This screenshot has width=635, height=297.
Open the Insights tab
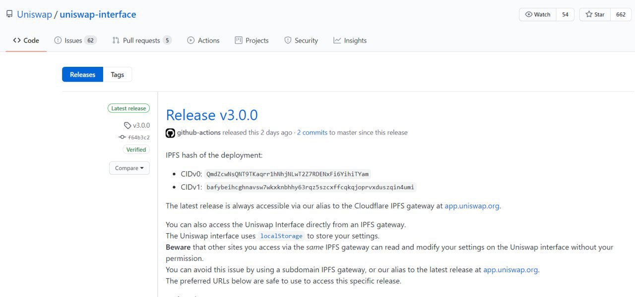[x=350, y=41]
